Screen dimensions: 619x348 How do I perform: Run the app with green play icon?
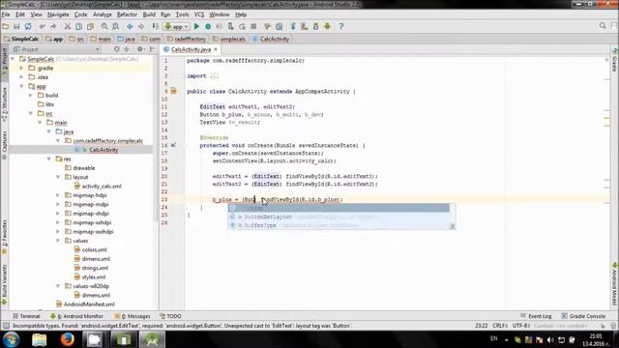[x=196, y=26]
